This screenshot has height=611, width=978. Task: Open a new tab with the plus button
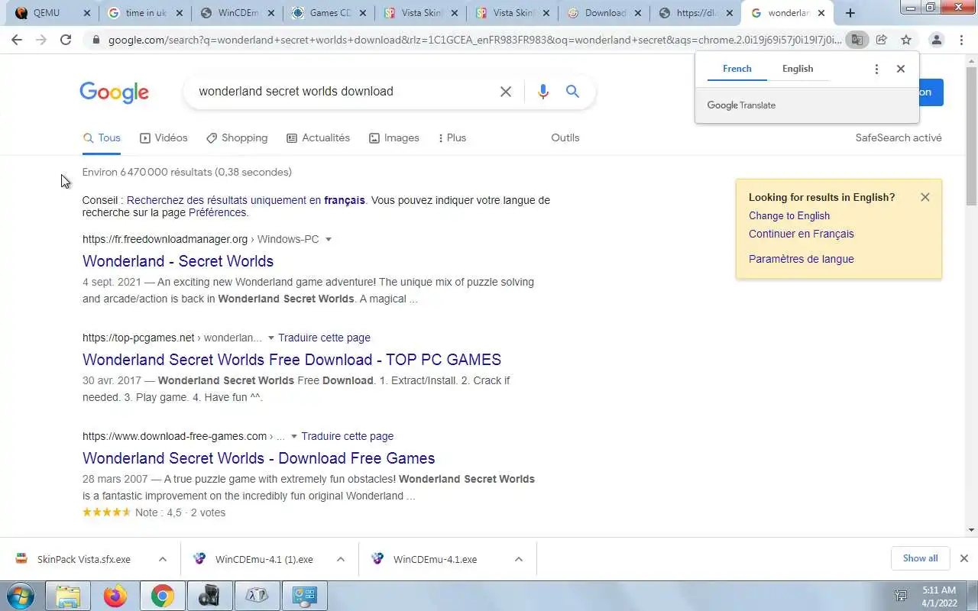(x=850, y=13)
